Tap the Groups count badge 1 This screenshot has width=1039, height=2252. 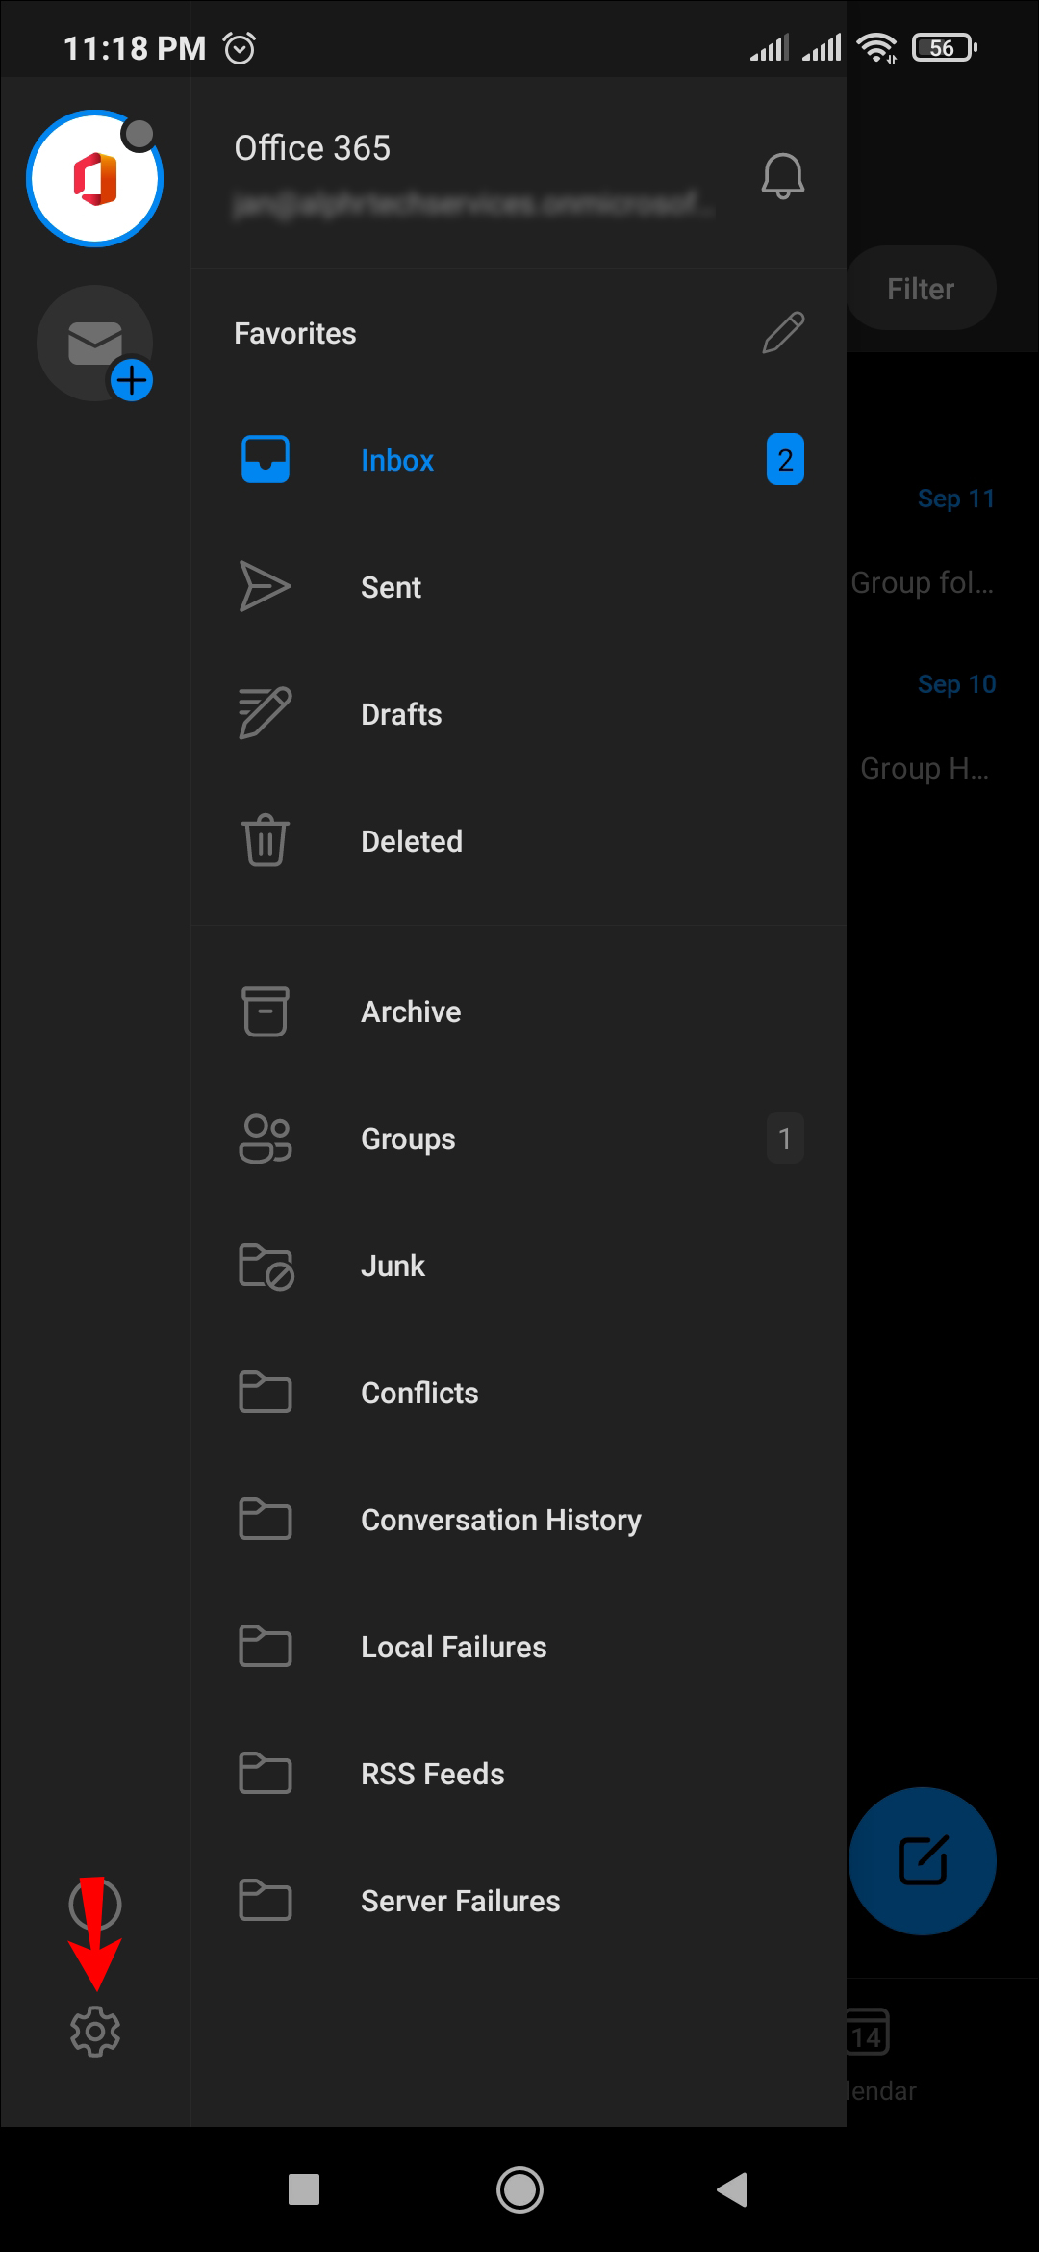pos(785,1139)
